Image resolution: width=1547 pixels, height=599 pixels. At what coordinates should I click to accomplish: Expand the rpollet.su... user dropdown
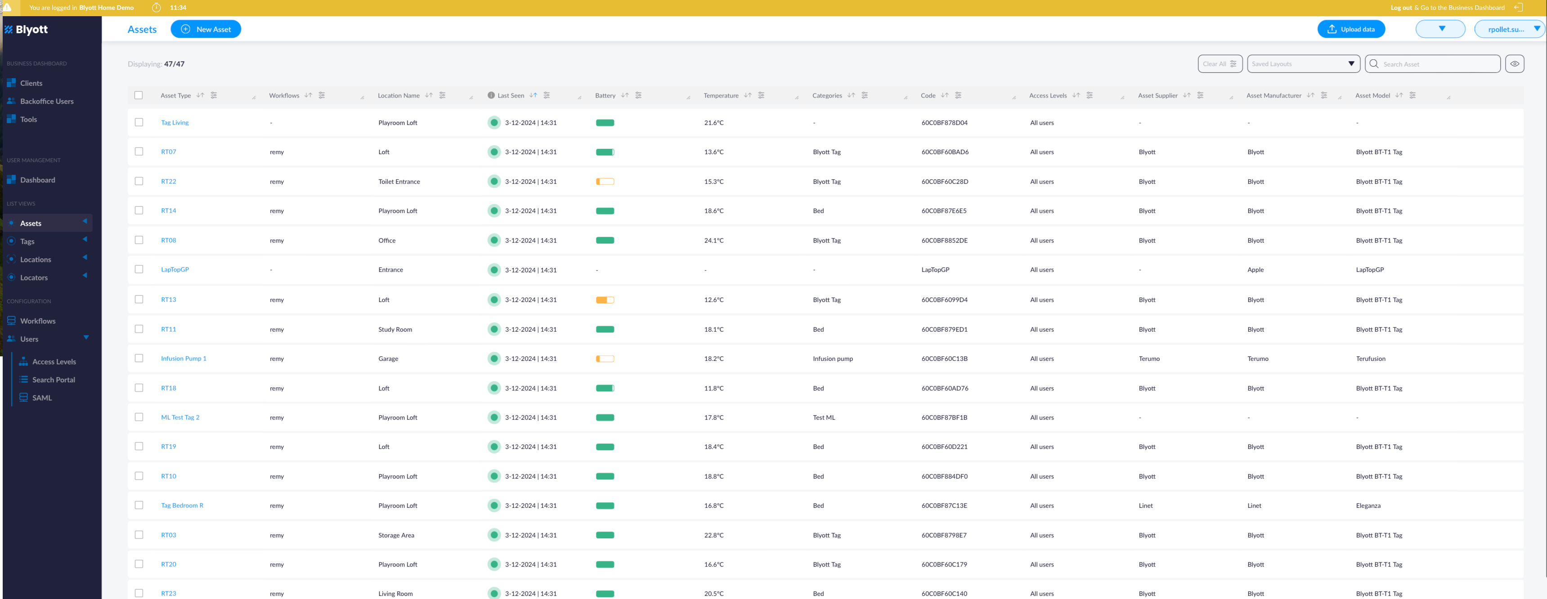tap(1510, 29)
